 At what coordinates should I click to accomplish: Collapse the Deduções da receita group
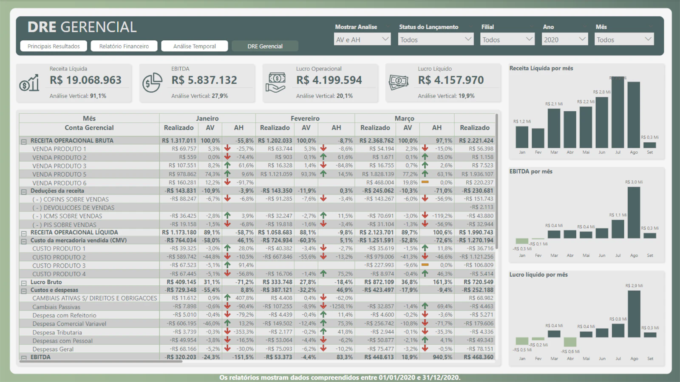[24, 192]
